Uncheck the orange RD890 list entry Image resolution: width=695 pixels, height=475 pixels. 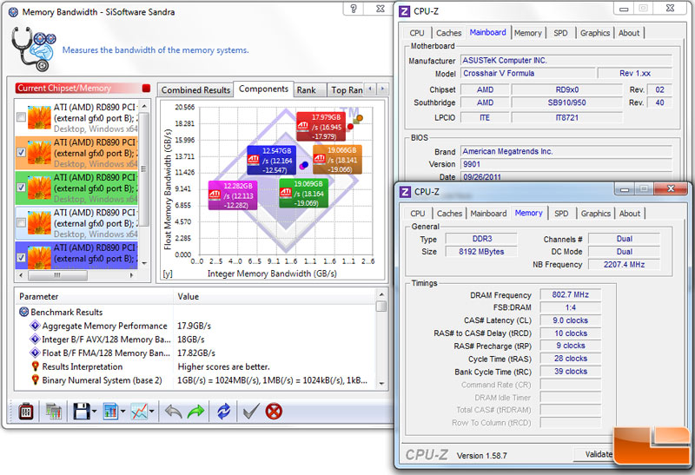click(x=21, y=152)
